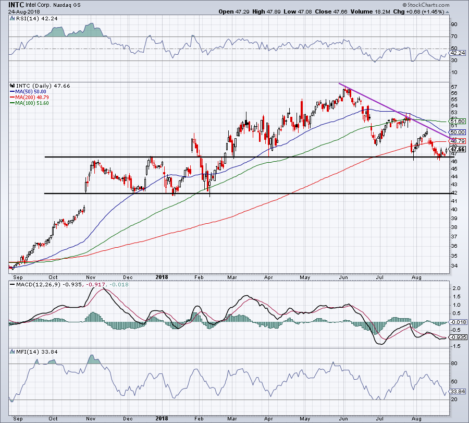Screen dimensions: 469x423
Task: Click the -0.935 tag on MACD right axis
Action: 458,337
